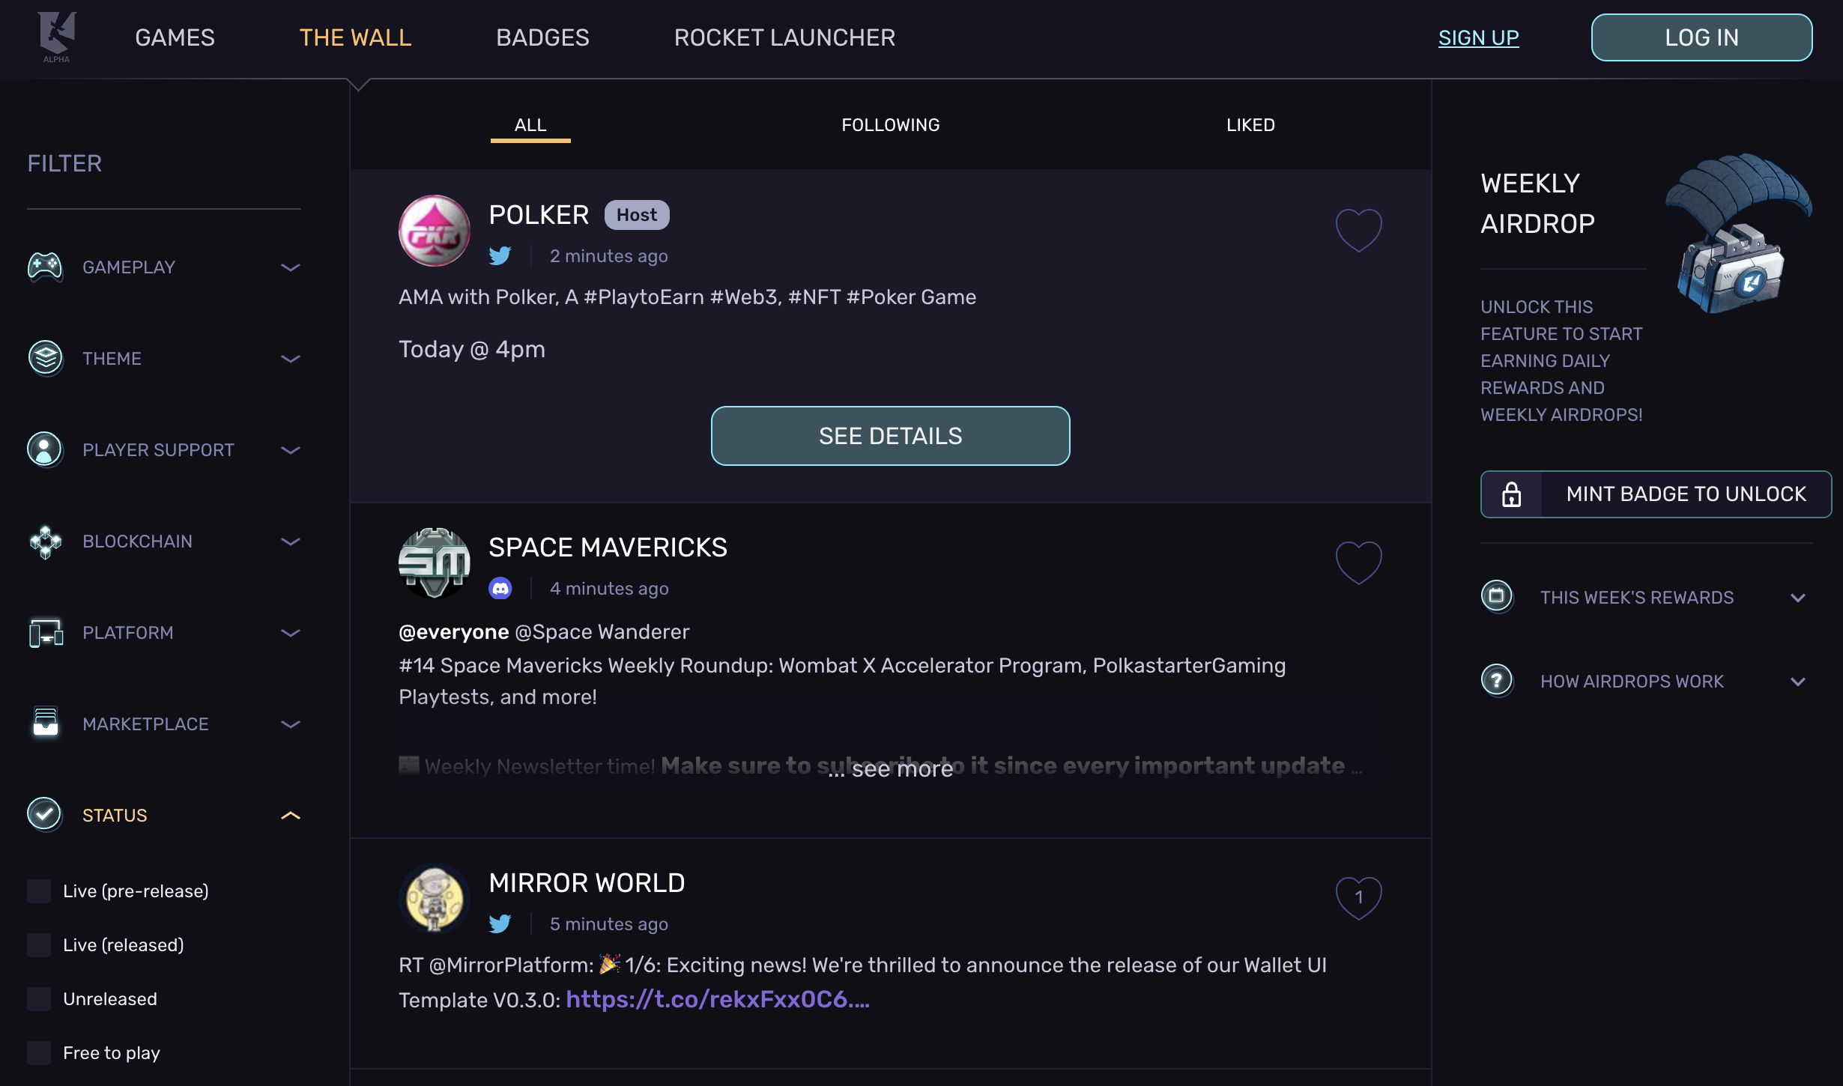Viewport: 1843px width, 1086px height.
Task: Click the Space Mavericks post title
Action: tap(608, 547)
